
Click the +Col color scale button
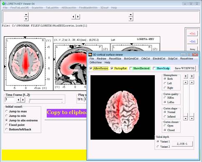(192, 33)
